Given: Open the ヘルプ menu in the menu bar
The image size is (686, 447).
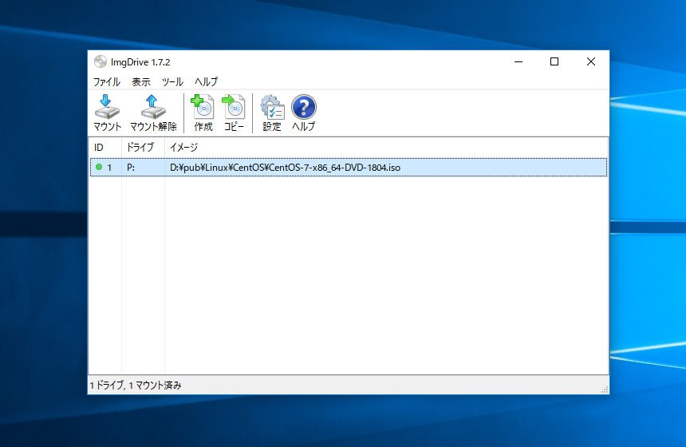Looking at the screenshot, I should pyautogui.click(x=206, y=82).
